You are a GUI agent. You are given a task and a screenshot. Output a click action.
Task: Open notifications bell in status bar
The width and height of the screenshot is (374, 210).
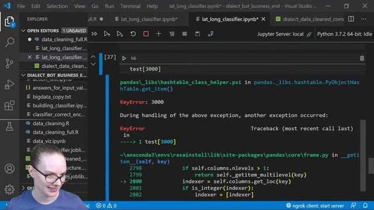point(365,205)
